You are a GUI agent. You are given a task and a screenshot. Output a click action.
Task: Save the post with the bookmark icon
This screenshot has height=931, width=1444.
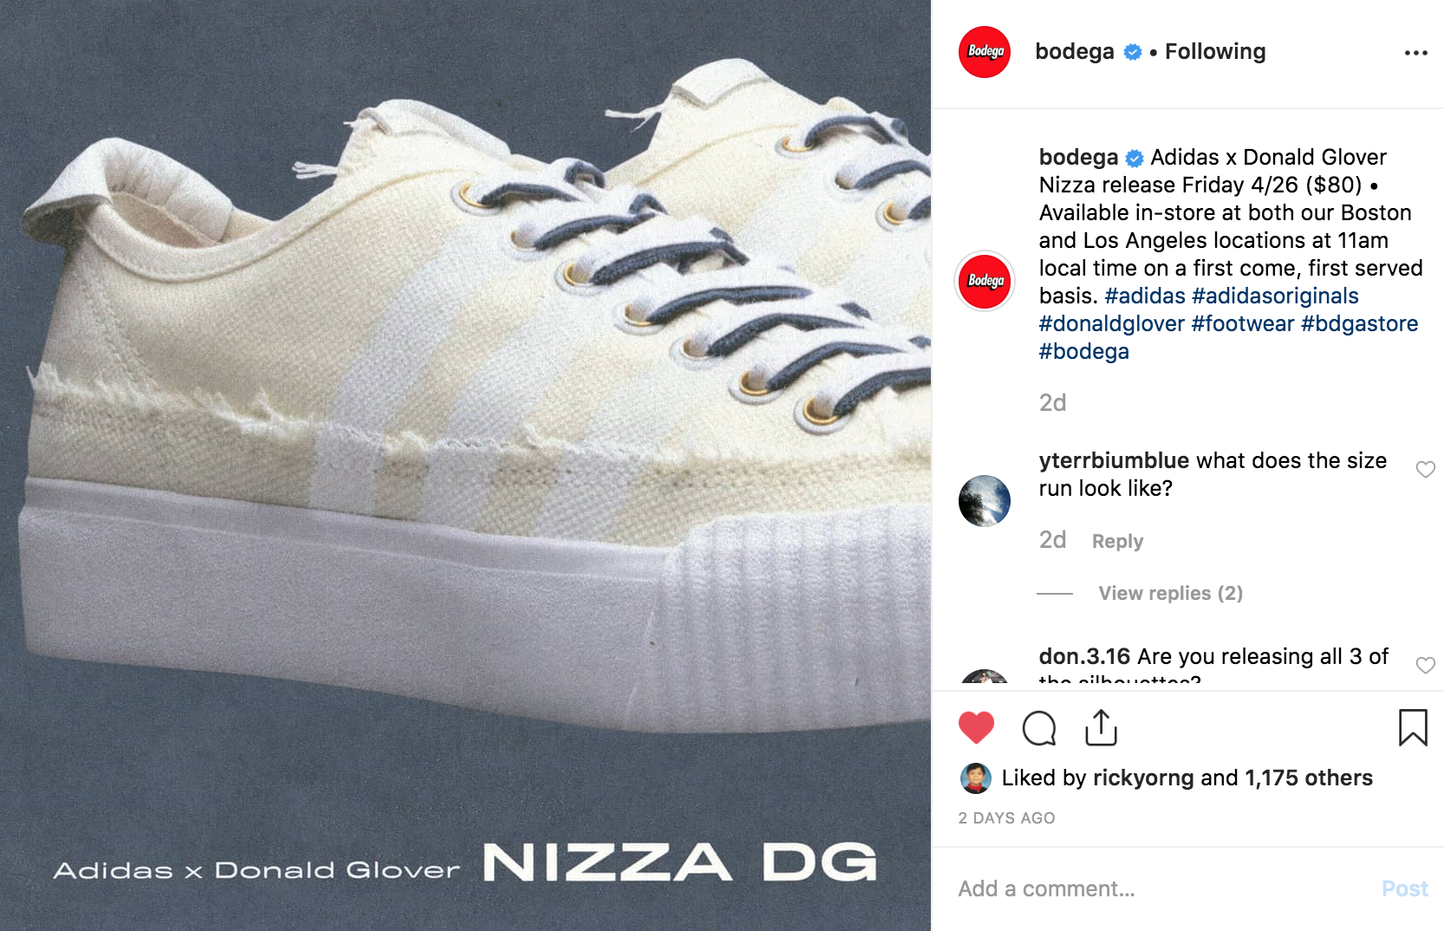(1413, 727)
